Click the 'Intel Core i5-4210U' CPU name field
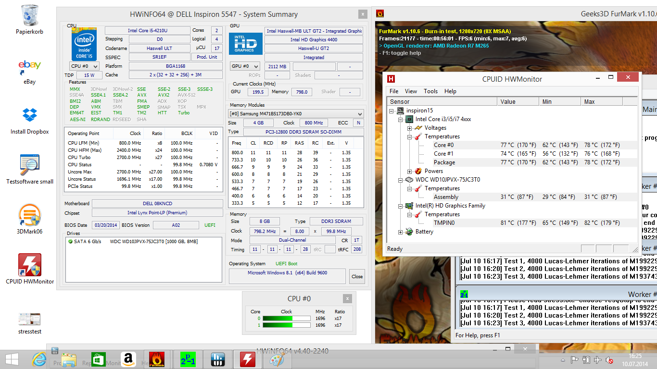 coord(147,30)
